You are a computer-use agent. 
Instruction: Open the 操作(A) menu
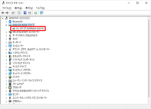pos(18,8)
